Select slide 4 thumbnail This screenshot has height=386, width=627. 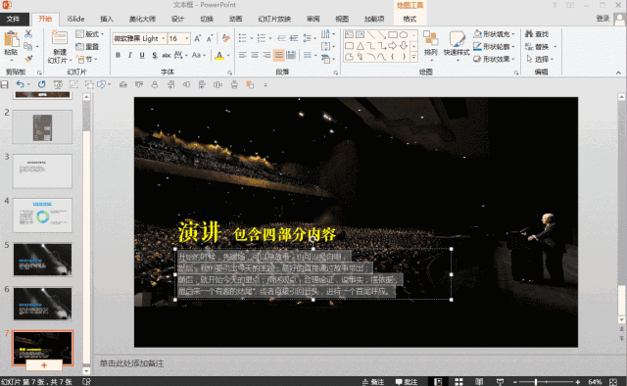(42, 216)
